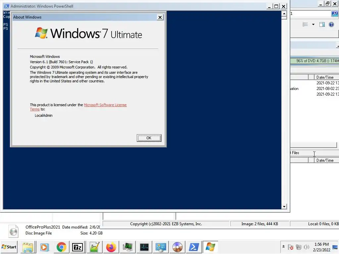Switch to the UltraISO disc app
Screen dimensions: 339x254
point(177,247)
